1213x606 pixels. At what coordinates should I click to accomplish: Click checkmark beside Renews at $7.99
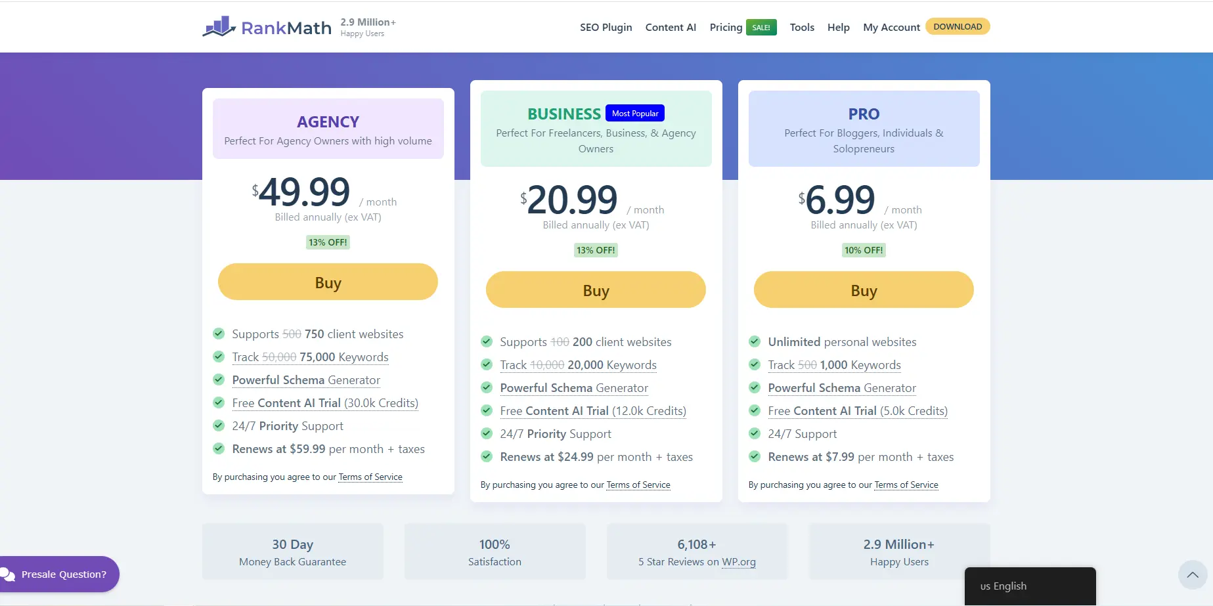[x=755, y=456]
